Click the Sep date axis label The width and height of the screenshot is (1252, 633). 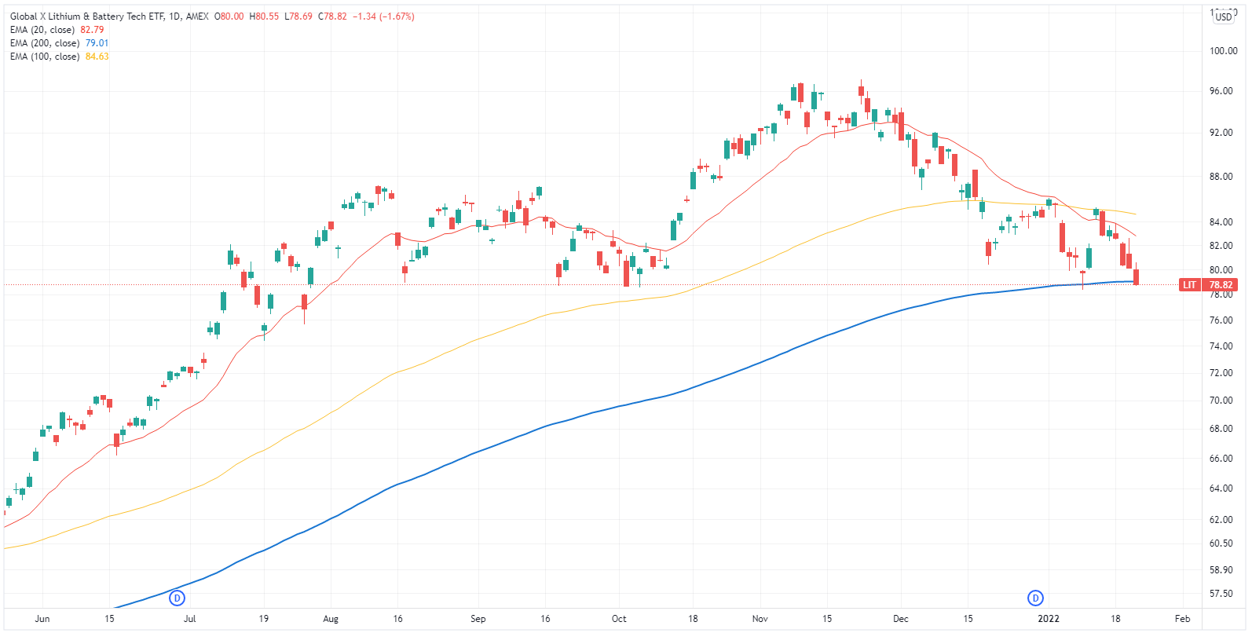click(x=478, y=619)
